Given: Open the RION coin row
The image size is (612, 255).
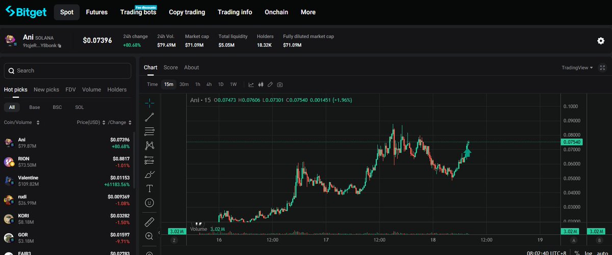Looking at the screenshot, I should pyautogui.click(x=67, y=162).
